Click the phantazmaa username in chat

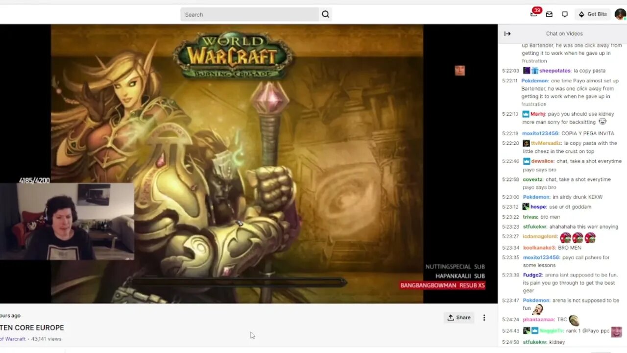tap(538, 320)
